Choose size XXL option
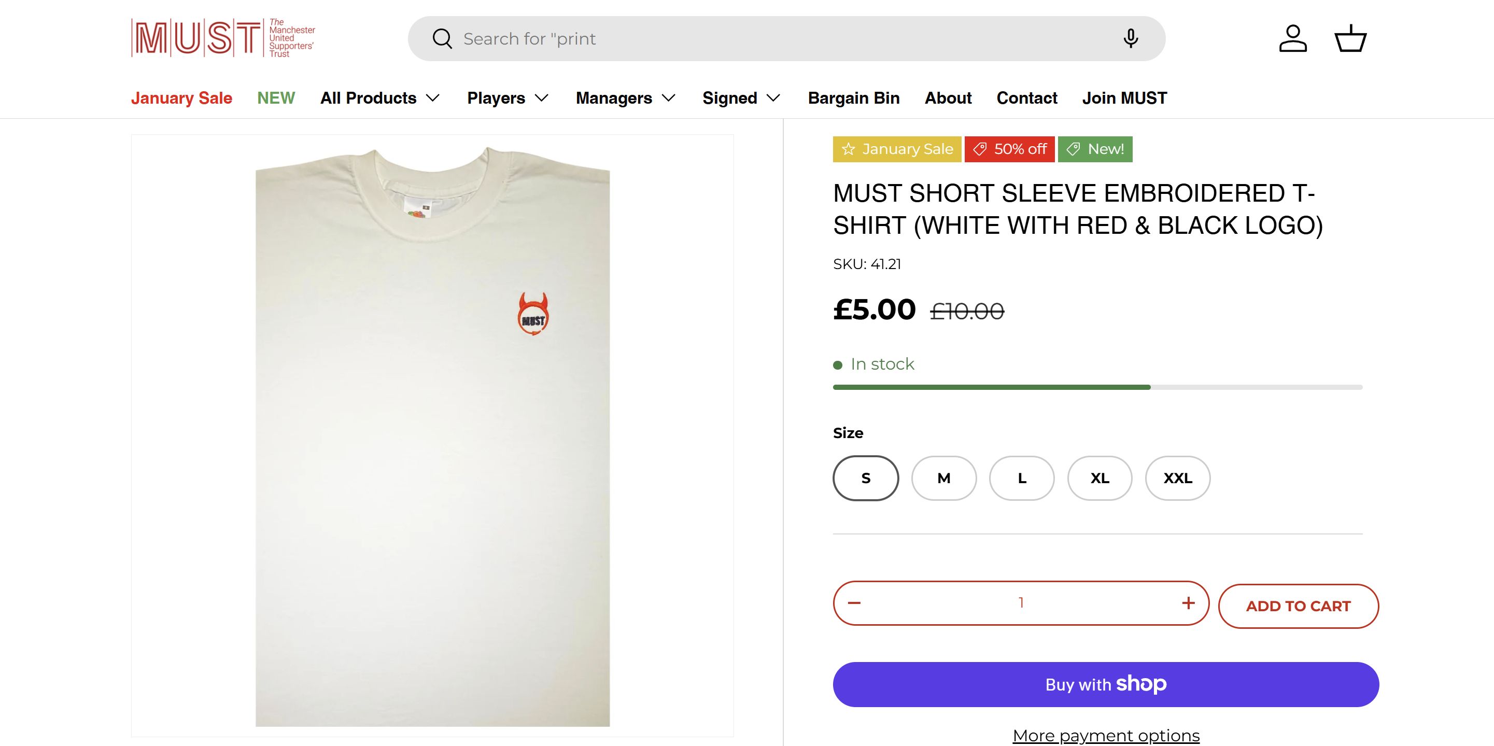1494x746 pixels. point(1177,478)
